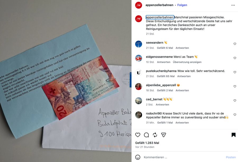The height and width of the screenshot is (162, 238).
Task: Focus the Kommentieren comment field
Action: pyautogui.click(x=183, y=157)
